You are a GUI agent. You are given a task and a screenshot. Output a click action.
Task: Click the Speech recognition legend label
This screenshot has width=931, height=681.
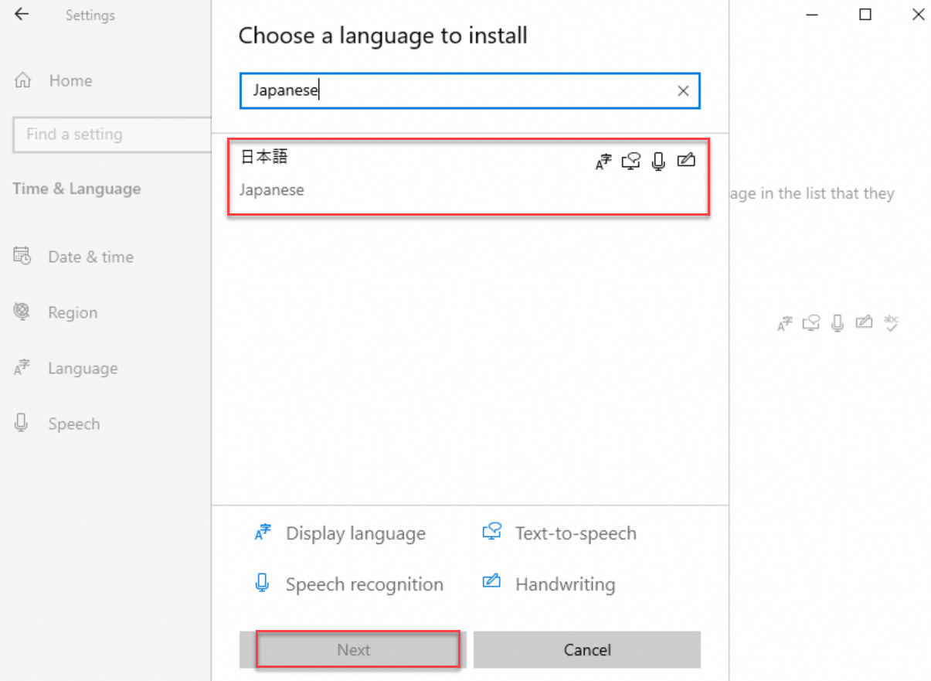coord(365,584)
